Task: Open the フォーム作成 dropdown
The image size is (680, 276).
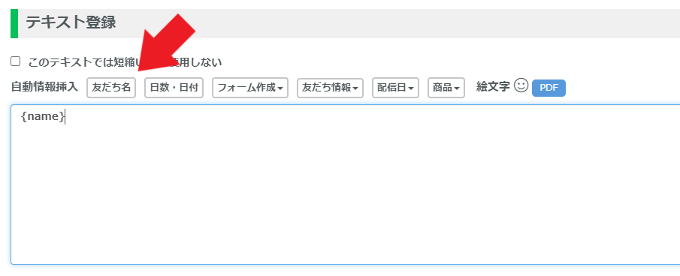Action: [x=250, y=88]
